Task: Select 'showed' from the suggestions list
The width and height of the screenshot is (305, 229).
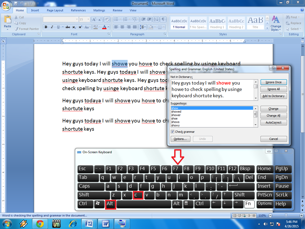Action: point(176,112)
